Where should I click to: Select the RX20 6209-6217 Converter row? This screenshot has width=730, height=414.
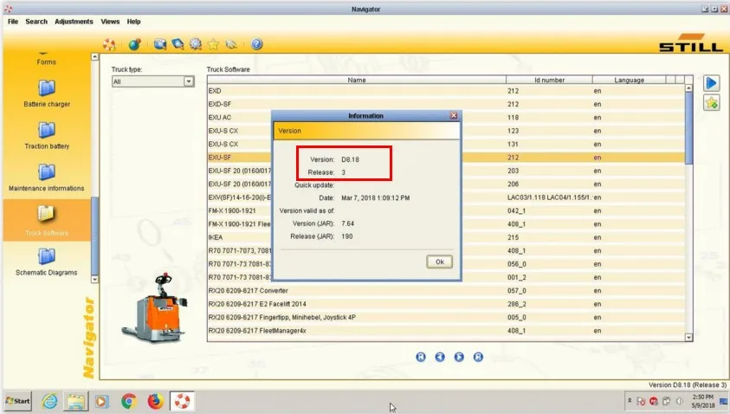(446, 291)
